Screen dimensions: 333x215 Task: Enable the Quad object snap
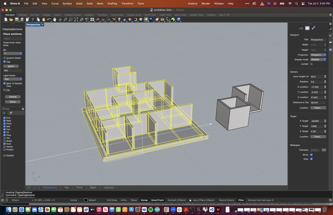tap(4, 141)
